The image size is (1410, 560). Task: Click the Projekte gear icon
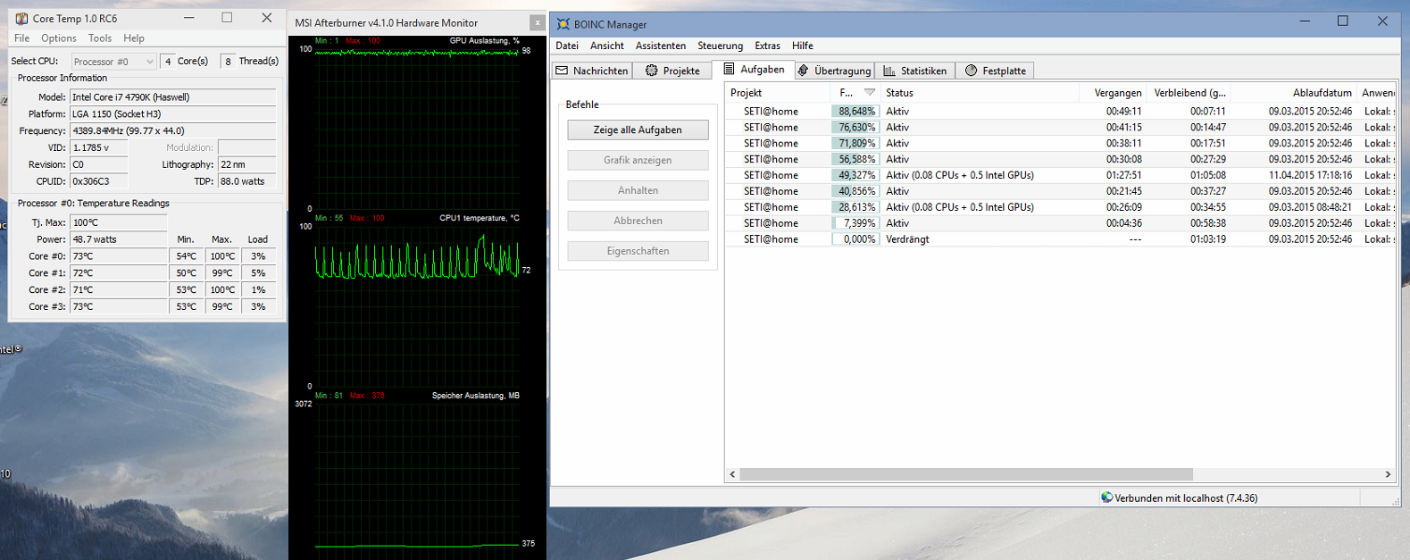(652, 71)
